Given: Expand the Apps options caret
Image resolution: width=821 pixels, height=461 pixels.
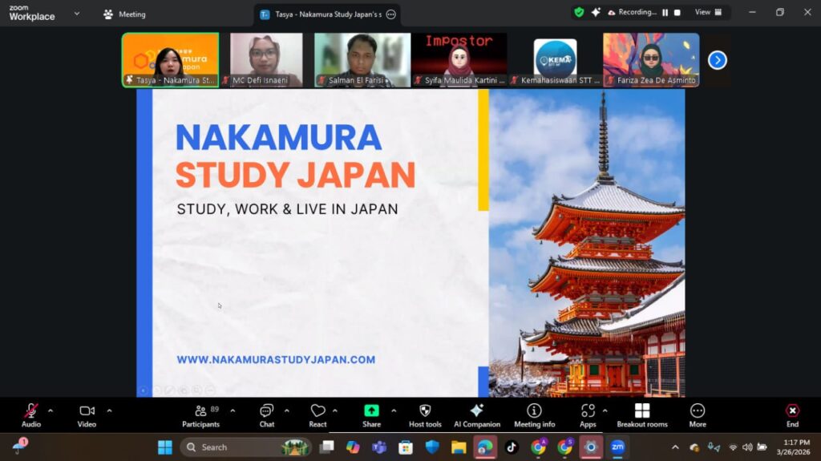Looking at the screenshot, I should click(605, 411).
